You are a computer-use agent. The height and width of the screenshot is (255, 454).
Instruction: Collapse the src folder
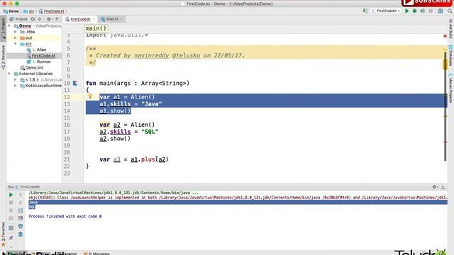[x=16, y=44]
